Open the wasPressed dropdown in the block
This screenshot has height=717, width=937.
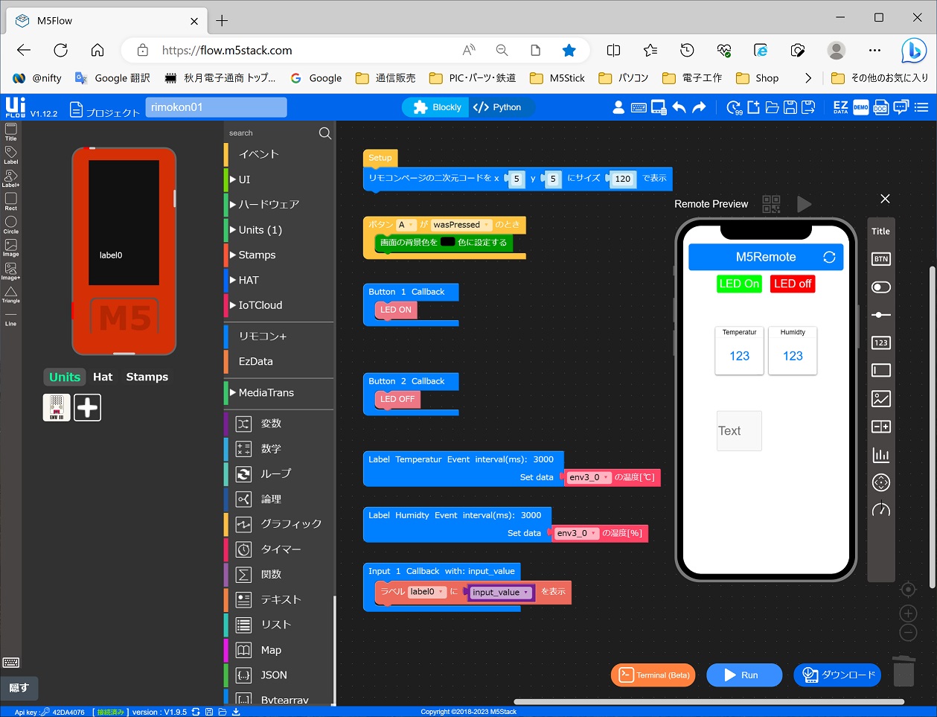[x=461, y=225]
